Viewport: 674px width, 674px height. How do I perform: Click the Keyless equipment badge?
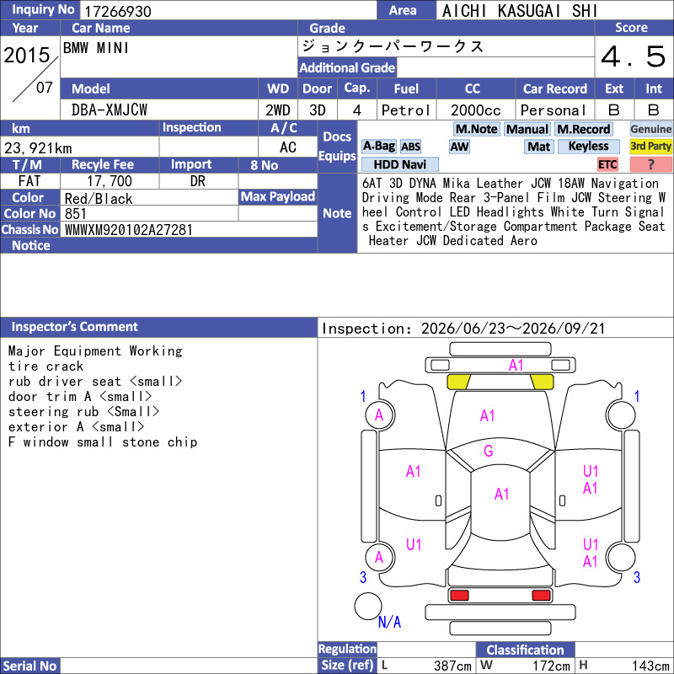click(x=588, y=146)
